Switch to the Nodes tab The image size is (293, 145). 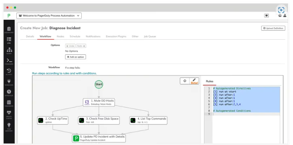(60, 36)
